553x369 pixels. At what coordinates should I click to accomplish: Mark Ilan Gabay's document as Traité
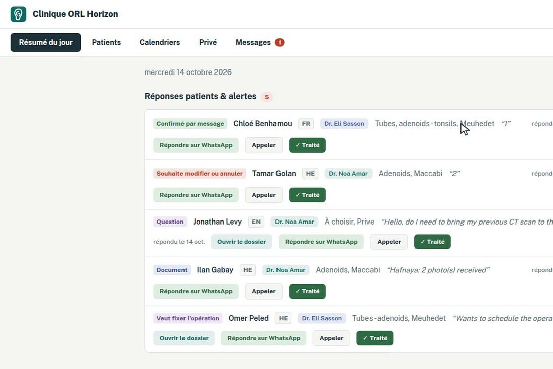(x=307, y=291)
